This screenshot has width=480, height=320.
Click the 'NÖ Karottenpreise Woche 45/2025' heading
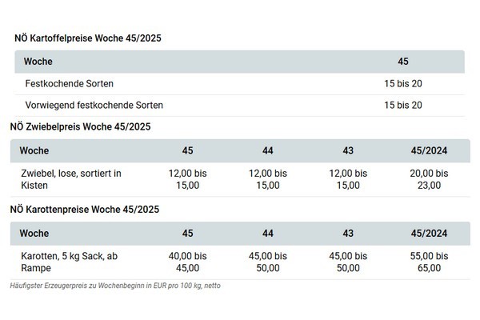(x=85, y=210)
